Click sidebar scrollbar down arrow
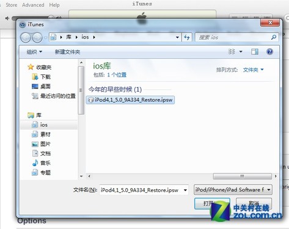The height and width of the screenshot is (229, 289). pyautogui.click(x=81, y=176)
